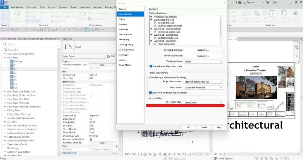The image size is (303, 160).
Task: Uncheck Display the contextual tab on selection
Action: (151, 93)
